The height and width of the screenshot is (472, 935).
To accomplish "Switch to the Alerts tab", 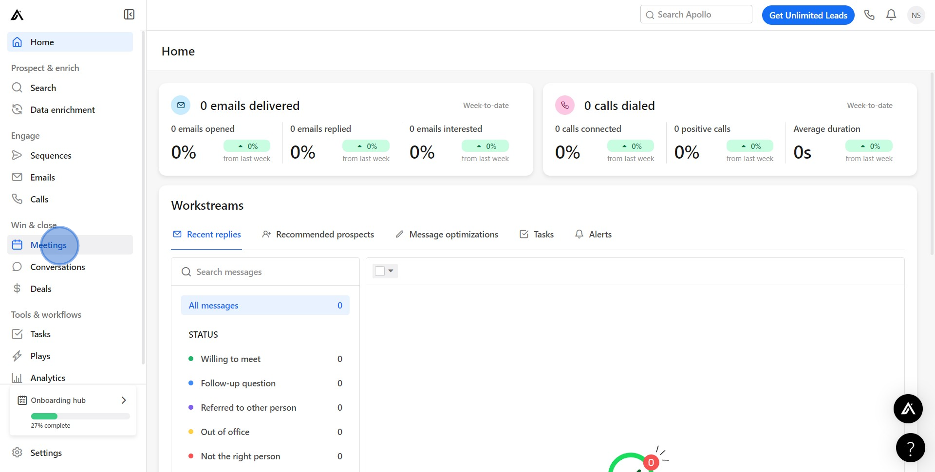I will click(593, 235).
